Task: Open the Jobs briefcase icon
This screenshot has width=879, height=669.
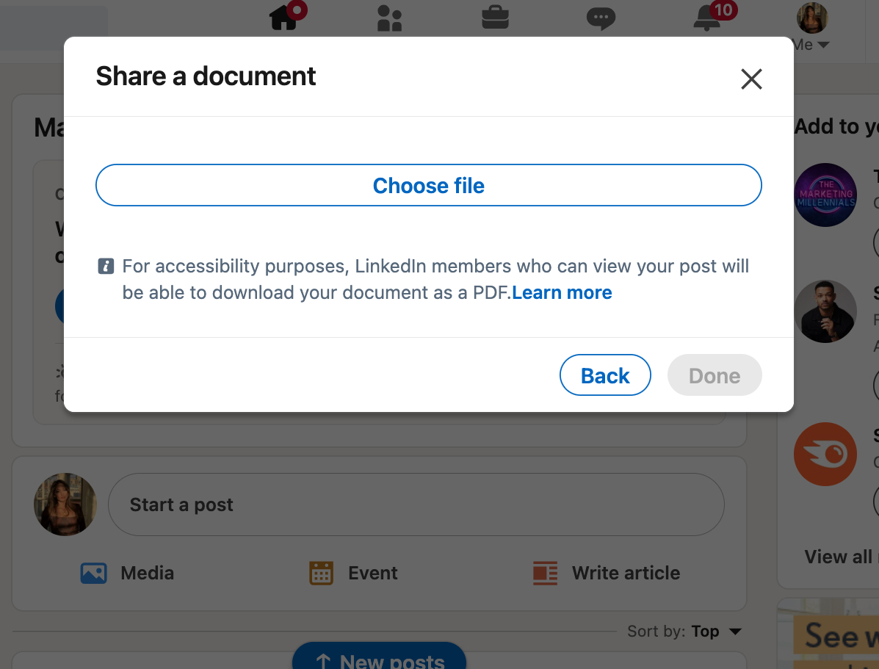Action: (x=495, y=18)
